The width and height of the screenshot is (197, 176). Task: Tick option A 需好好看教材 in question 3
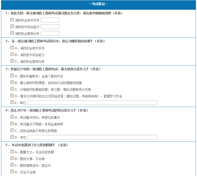12,76
